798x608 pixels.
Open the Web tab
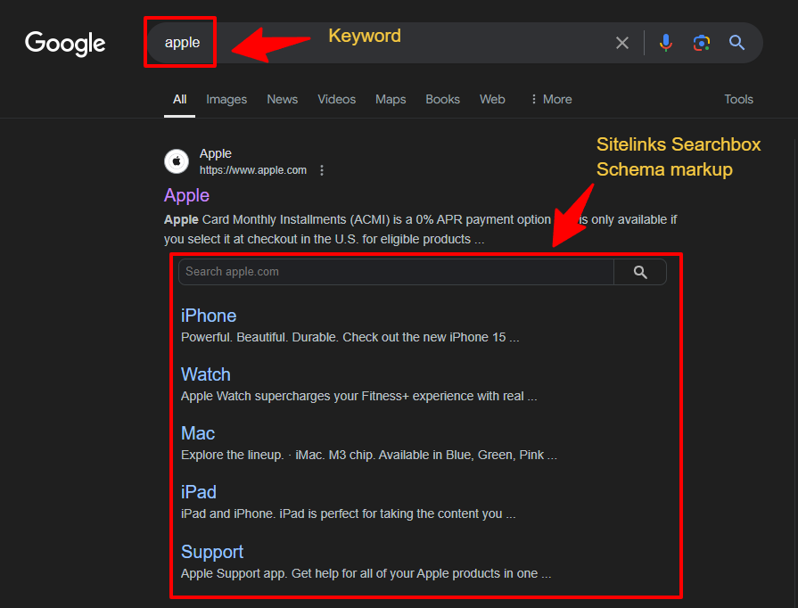pyautogui.click(x=492, y=99)
